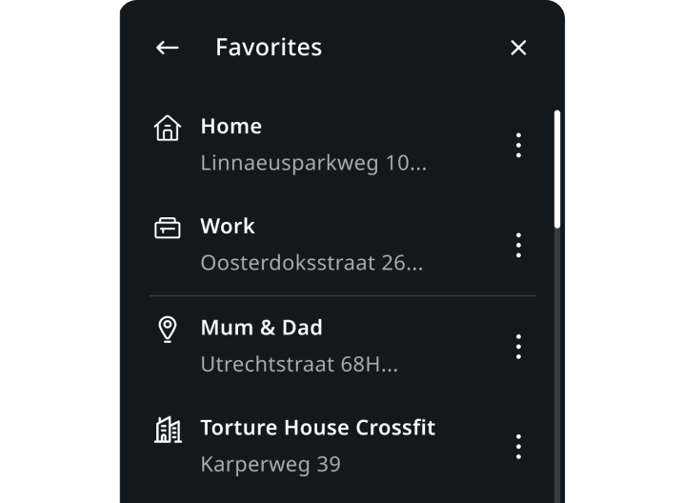Select the Work favorite
The height and width of the screenshot is (503, 682).
228,227
